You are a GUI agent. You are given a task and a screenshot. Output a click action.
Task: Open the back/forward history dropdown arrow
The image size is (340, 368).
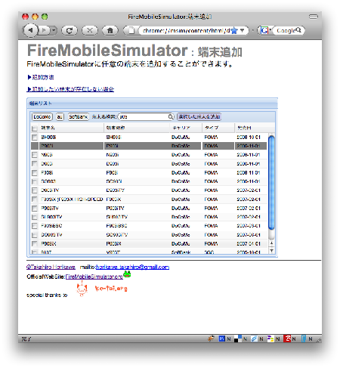click(54, 30)
